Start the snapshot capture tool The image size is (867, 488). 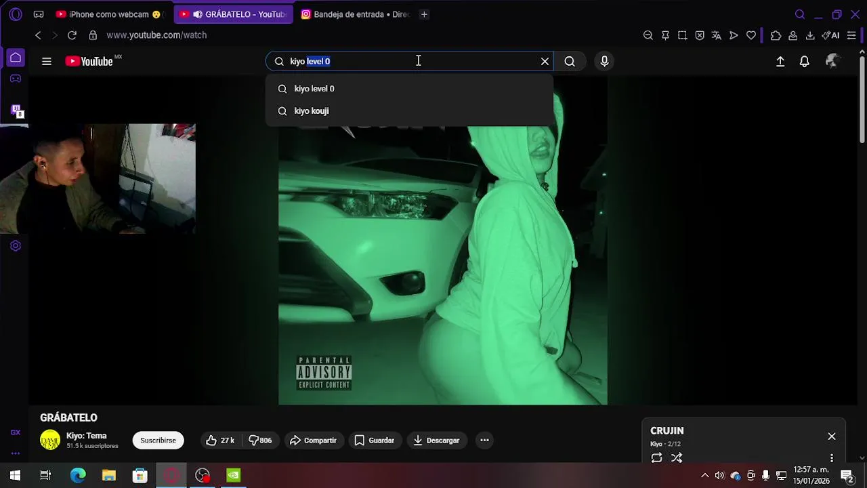pyautogui.click(x=682, y=35)
